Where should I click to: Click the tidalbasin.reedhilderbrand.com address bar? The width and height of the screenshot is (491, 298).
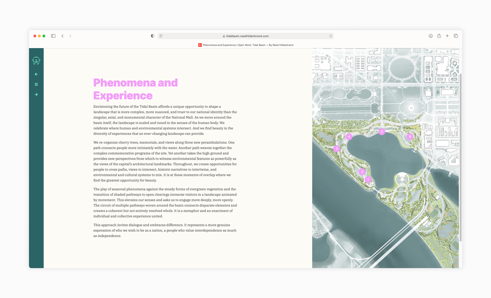point(246,36)
